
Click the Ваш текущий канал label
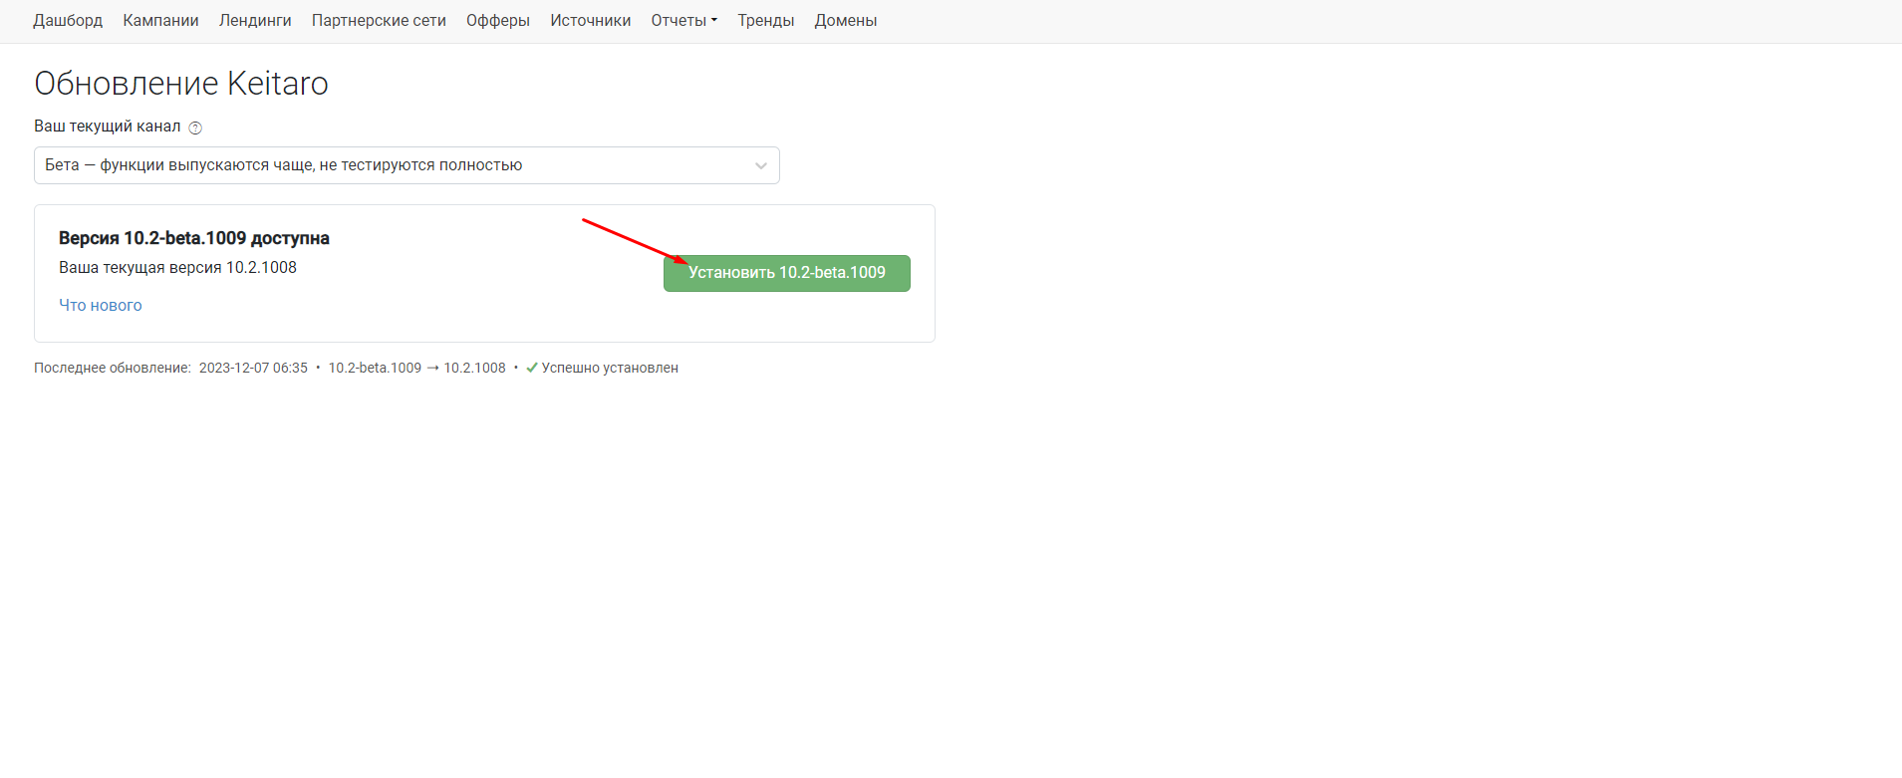click(108, 127)
